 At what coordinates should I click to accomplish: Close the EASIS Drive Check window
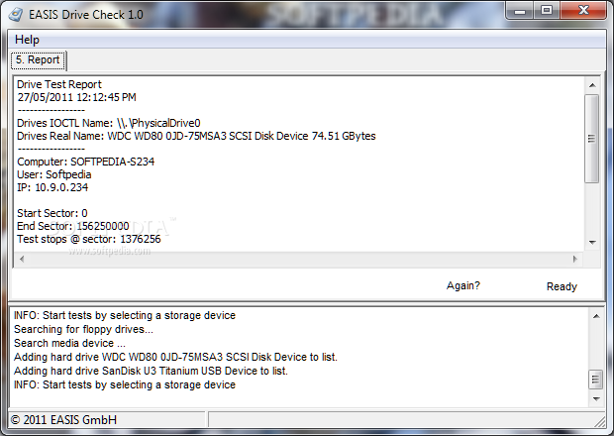[x=583, y=11]
